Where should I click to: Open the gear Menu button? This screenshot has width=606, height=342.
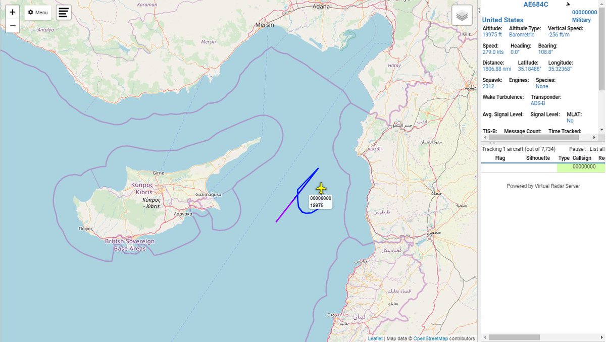[38, 13]
